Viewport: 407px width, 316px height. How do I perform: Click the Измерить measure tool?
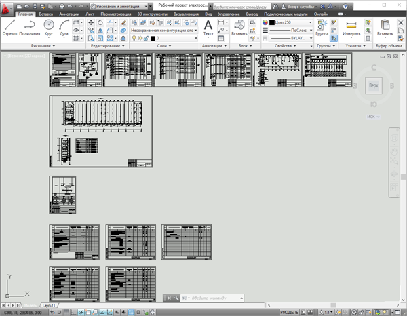click(x=351, y=28)
